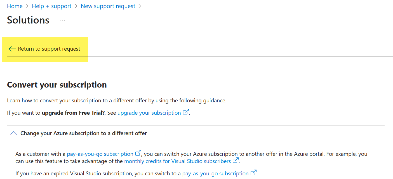Open Help + support breadcrumb item

pos(52,6)
